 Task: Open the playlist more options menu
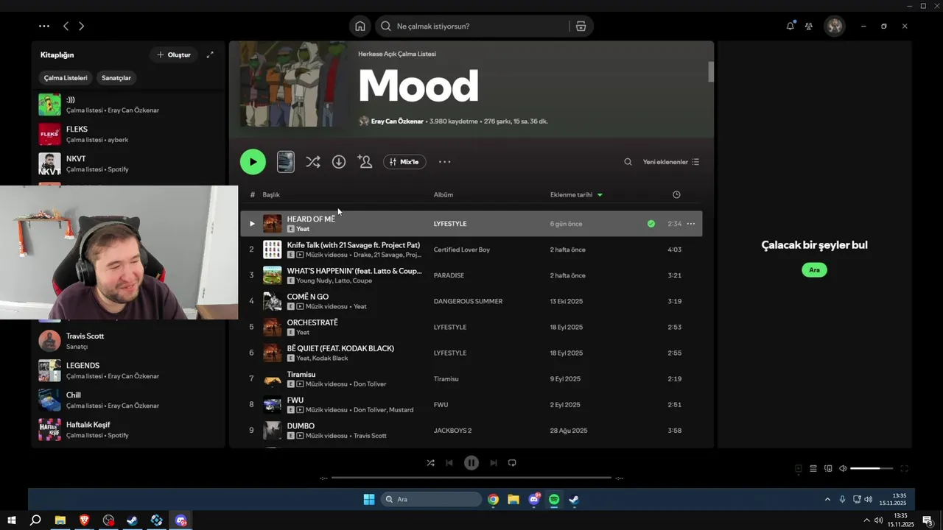point(444,162)
